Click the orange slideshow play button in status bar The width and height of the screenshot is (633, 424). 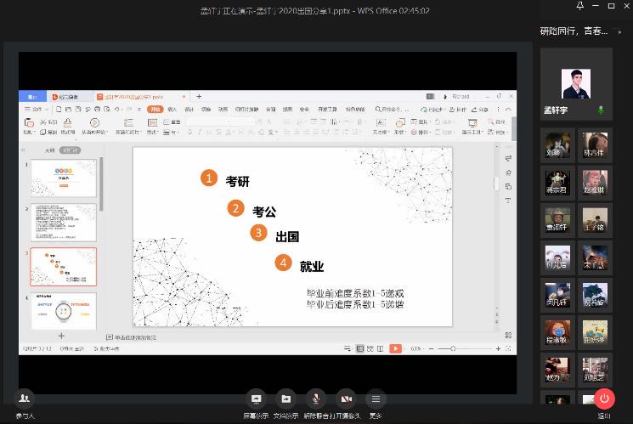pyautogui.click(x=395, y=348)
